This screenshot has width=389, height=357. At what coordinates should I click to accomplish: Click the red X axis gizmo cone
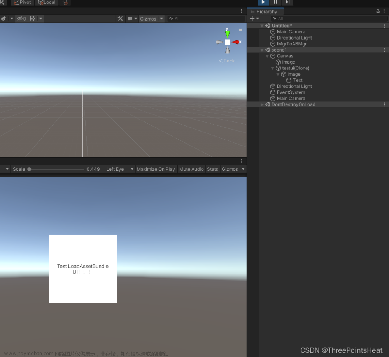pyautogui.click(x=235, y=42)
